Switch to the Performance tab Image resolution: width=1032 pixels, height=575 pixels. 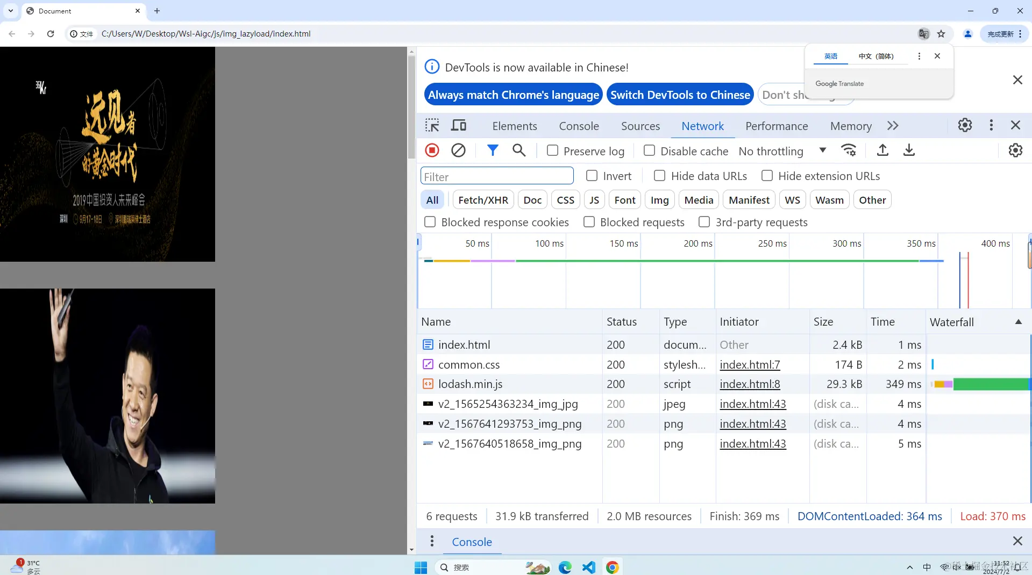[777, 126]
